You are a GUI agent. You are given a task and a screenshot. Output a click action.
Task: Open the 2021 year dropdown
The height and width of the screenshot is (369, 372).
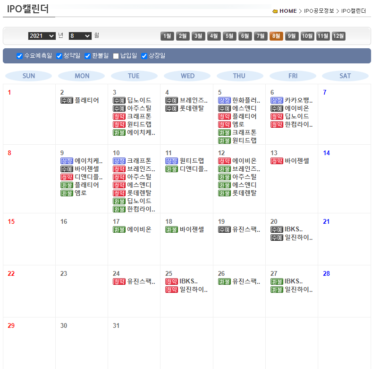42,36
